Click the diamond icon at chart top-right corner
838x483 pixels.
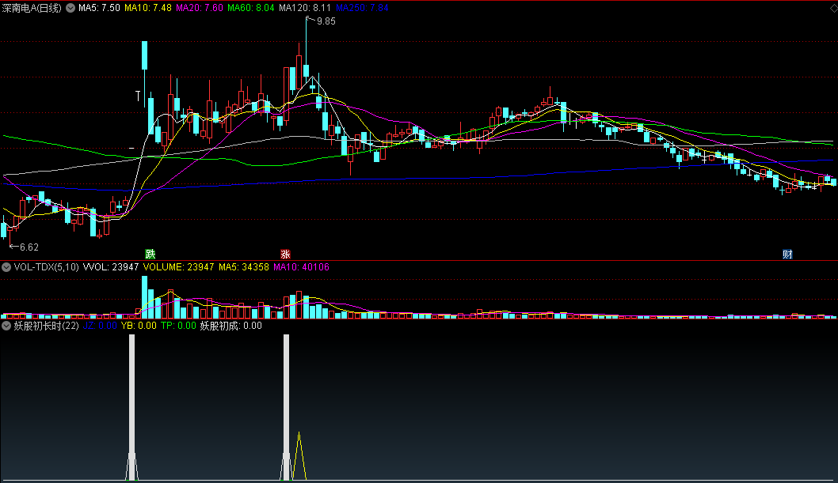[x=833, y=7]
